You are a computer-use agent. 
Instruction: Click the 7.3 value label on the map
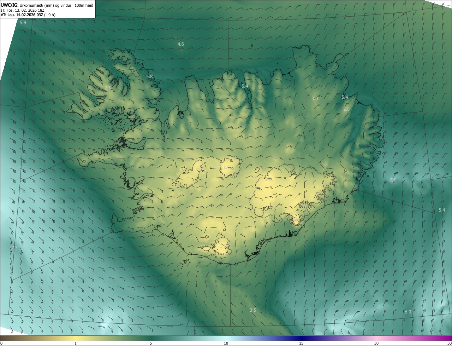tap(14, 248)
